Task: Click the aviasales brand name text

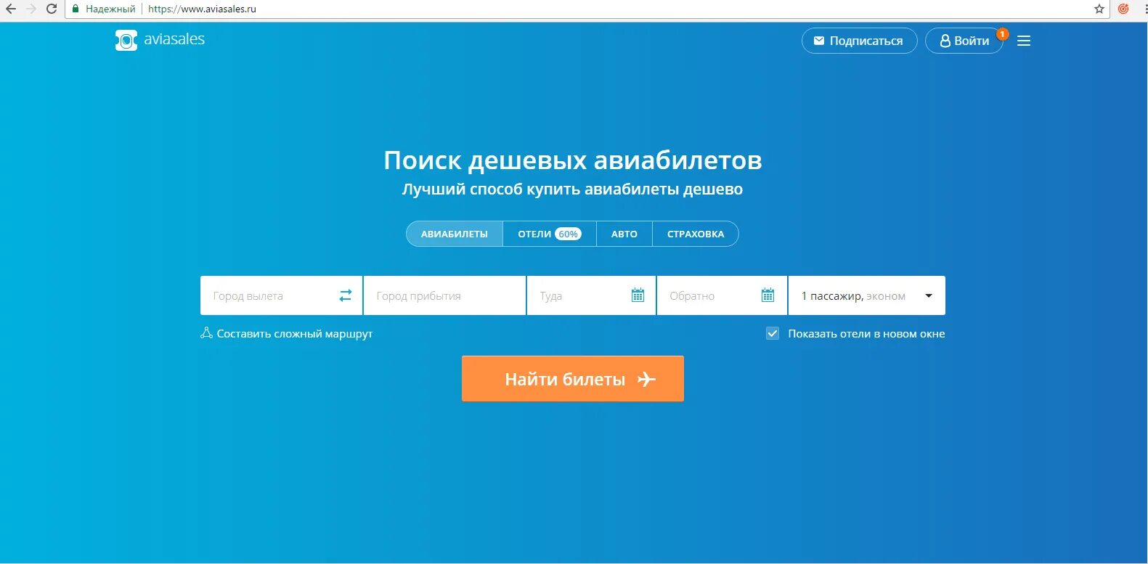Action: 174,39
